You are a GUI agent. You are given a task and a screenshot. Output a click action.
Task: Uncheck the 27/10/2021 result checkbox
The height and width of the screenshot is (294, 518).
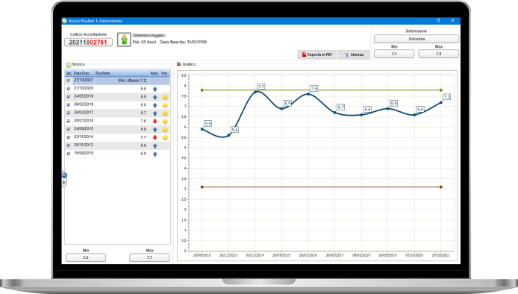pos(69,81)
